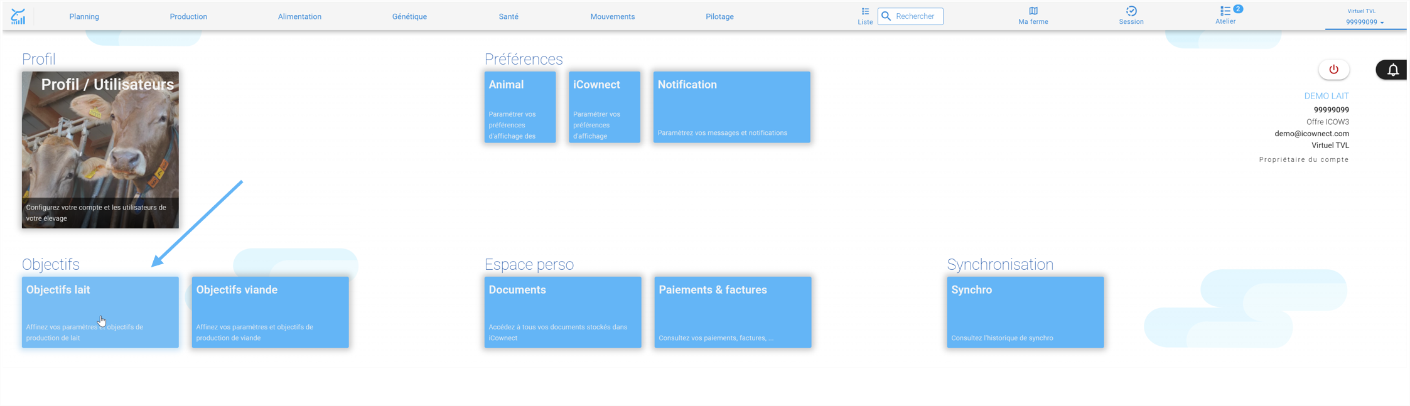This screenshot has height=406, width=1410.
Task: Open the Pilotage menu
Action: [x=719, y=17]
